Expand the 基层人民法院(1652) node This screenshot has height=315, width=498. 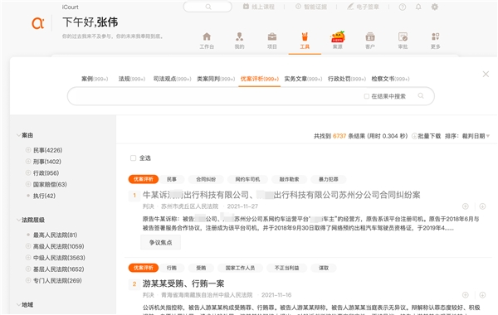click(x=28, y=269)
